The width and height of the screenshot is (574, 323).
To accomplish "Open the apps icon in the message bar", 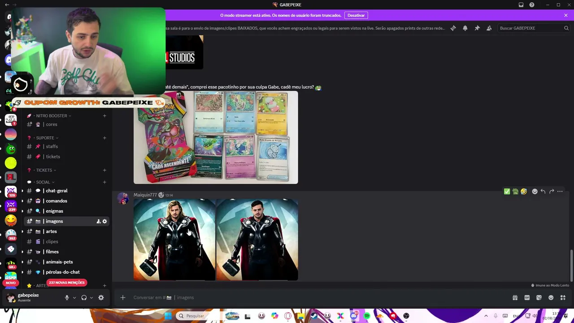I will pos(563,297).
